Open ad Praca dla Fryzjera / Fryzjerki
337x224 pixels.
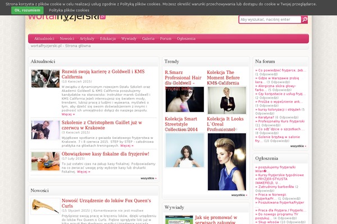281,211
